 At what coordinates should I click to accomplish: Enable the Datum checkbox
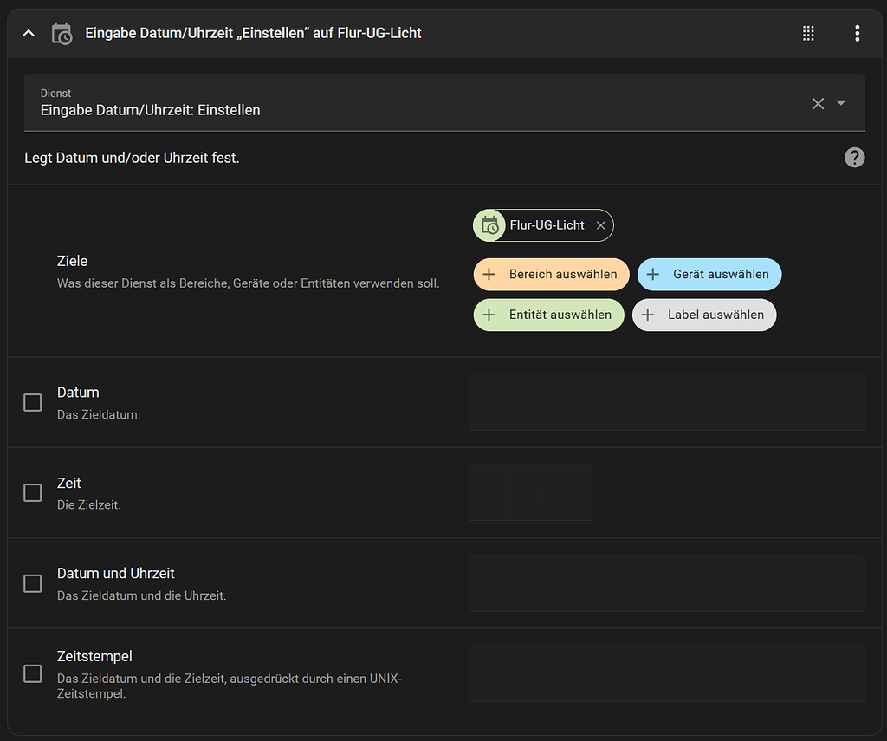pos(32,402)
